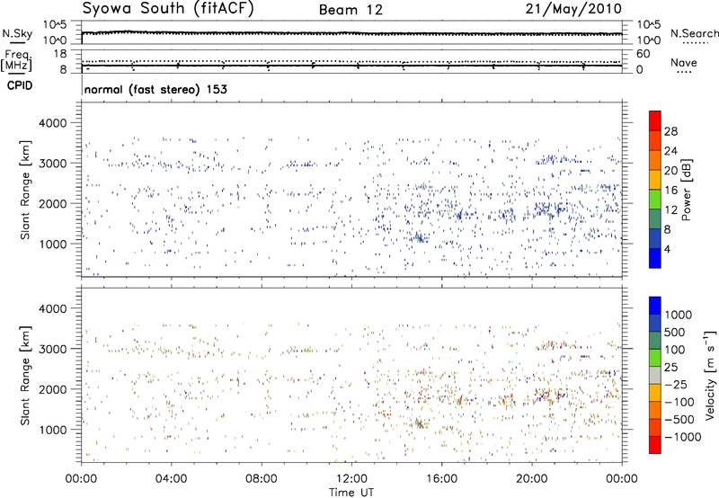The image size is (719, 498).
Task: Click the "20:00" time axis label
Action: tap(532, 479)
